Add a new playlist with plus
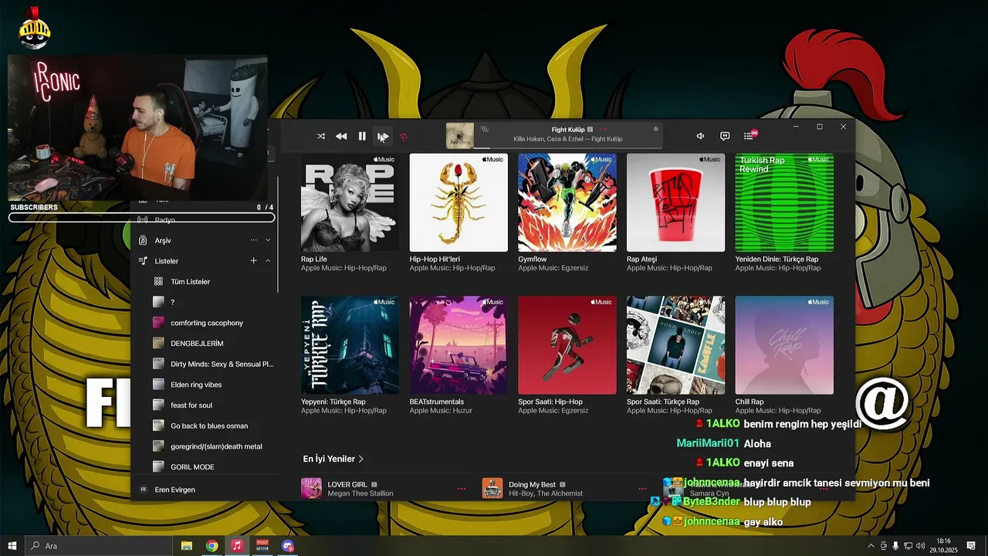Image resolution: width=988 pixels, height=556 pixels. [253, 261]
